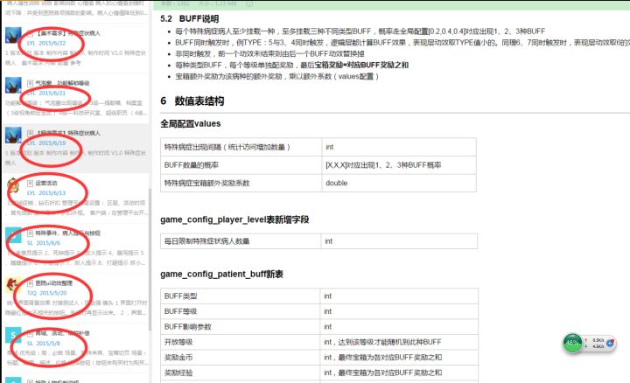This screenshot has width=630, height=383.
Task: Click the 'game_config_patient_buff新表' heading
Action: pos(221,275)
